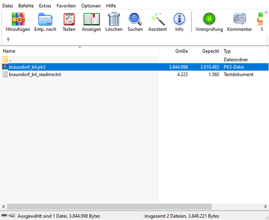Open the Datei menu
The image size is (269, 220).
tap(8, 6)
